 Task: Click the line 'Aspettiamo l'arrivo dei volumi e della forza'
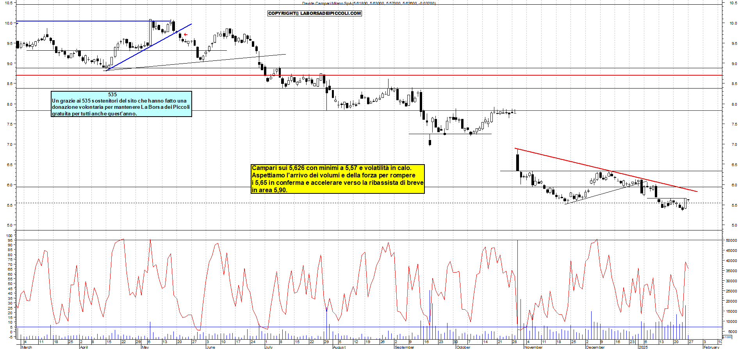(x=333, y=175)
